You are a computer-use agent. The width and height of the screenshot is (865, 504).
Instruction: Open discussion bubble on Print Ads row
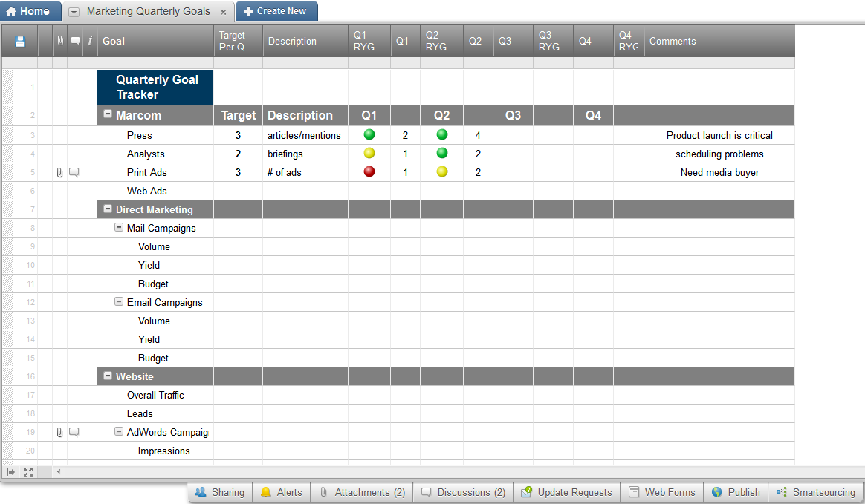(74, 172)
